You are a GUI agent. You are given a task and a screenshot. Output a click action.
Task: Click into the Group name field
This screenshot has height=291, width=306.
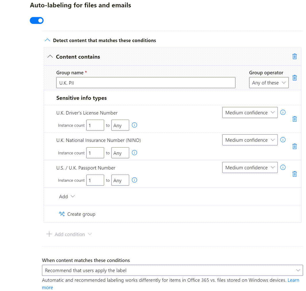tap(146, 83)
